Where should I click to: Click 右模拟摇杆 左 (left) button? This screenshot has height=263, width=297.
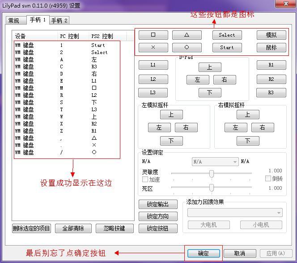(x=236, y=127)
